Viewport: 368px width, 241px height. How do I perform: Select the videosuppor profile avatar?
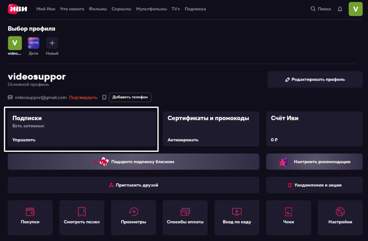(x=15, y=43)
